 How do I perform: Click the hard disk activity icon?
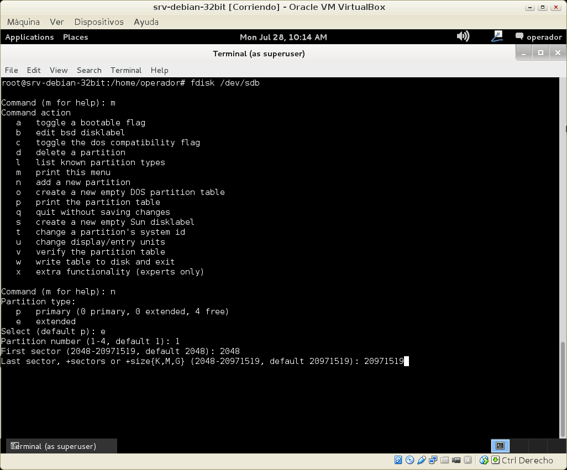(x=398, y=460)
